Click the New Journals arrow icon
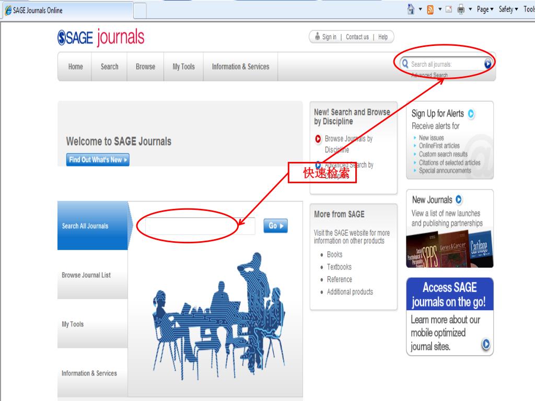535x401 pixels. click(x=459, y=199)
